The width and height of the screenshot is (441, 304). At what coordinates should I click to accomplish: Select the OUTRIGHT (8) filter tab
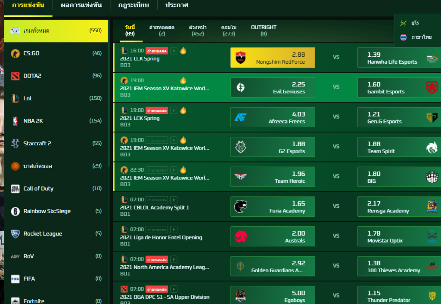[x=264, y=31]
